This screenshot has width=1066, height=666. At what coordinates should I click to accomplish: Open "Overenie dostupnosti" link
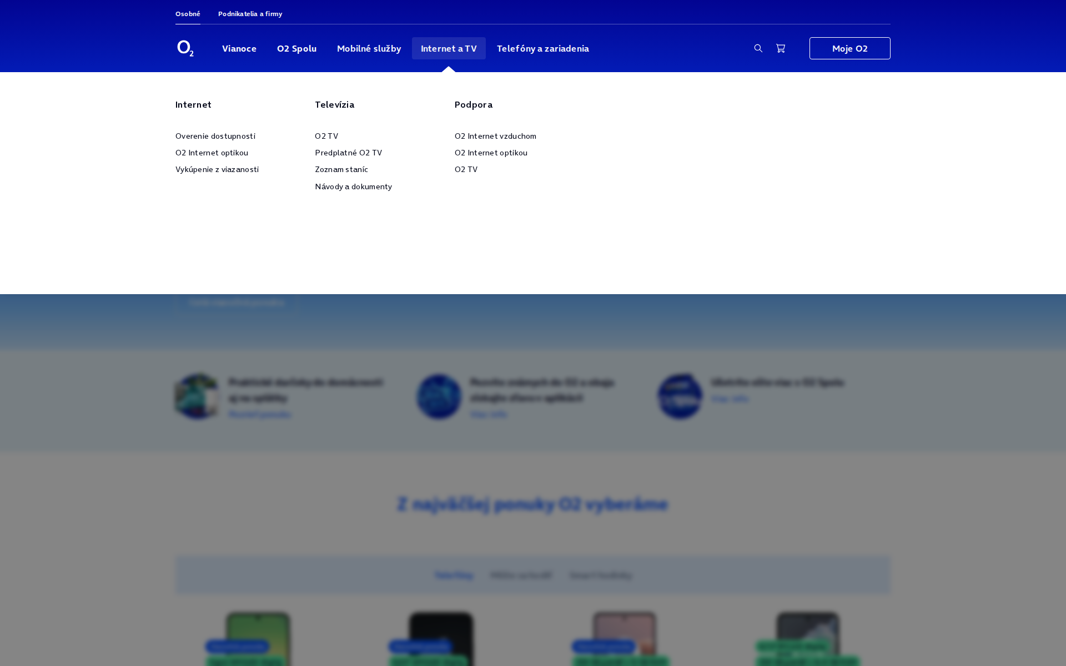215,136
